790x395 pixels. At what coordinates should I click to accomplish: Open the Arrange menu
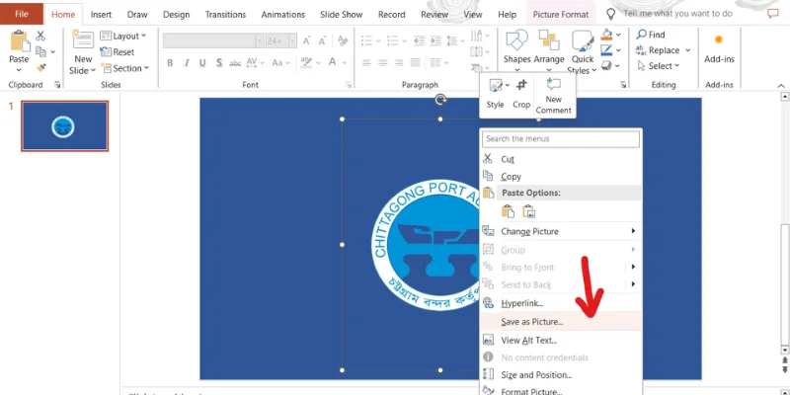pyautogui.click(x=549, y=49)
